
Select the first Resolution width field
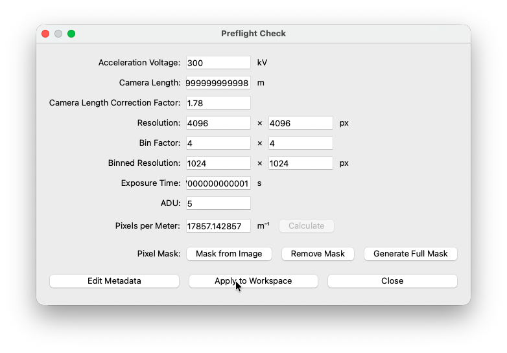(218, 122)
